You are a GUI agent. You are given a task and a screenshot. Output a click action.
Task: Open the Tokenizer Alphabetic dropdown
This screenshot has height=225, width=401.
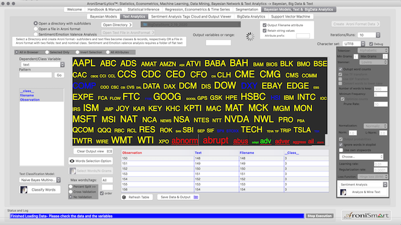pos(373,50)
